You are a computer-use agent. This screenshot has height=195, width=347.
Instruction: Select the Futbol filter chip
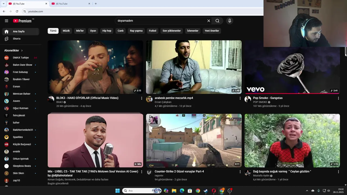(x=153, y=31)
